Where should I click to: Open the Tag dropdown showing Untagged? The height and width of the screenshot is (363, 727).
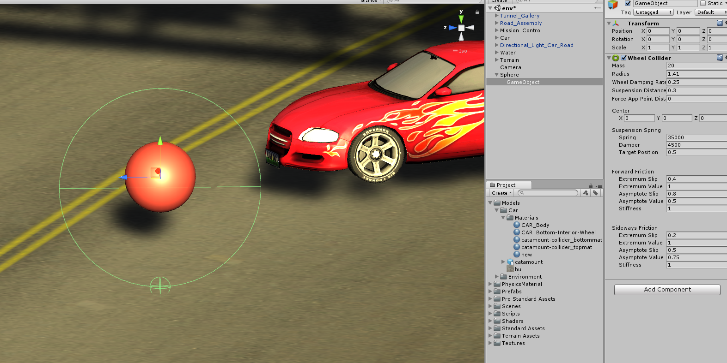tap(654, 12)
